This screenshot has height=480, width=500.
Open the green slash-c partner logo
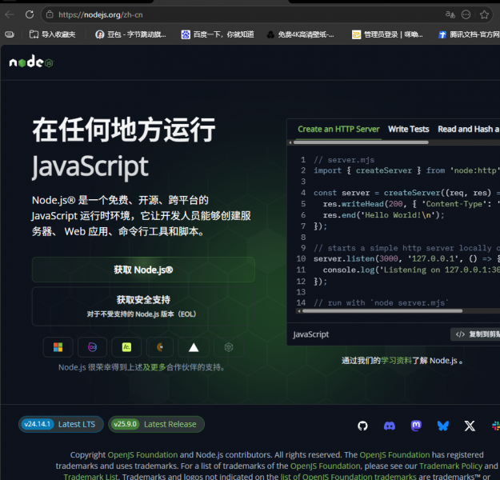126,347
